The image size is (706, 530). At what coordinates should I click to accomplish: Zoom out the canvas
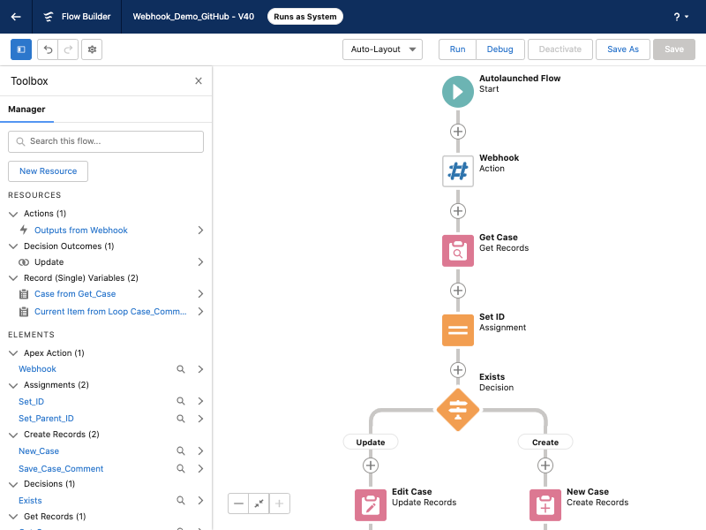pyautogui.click(x=238, y=503)
